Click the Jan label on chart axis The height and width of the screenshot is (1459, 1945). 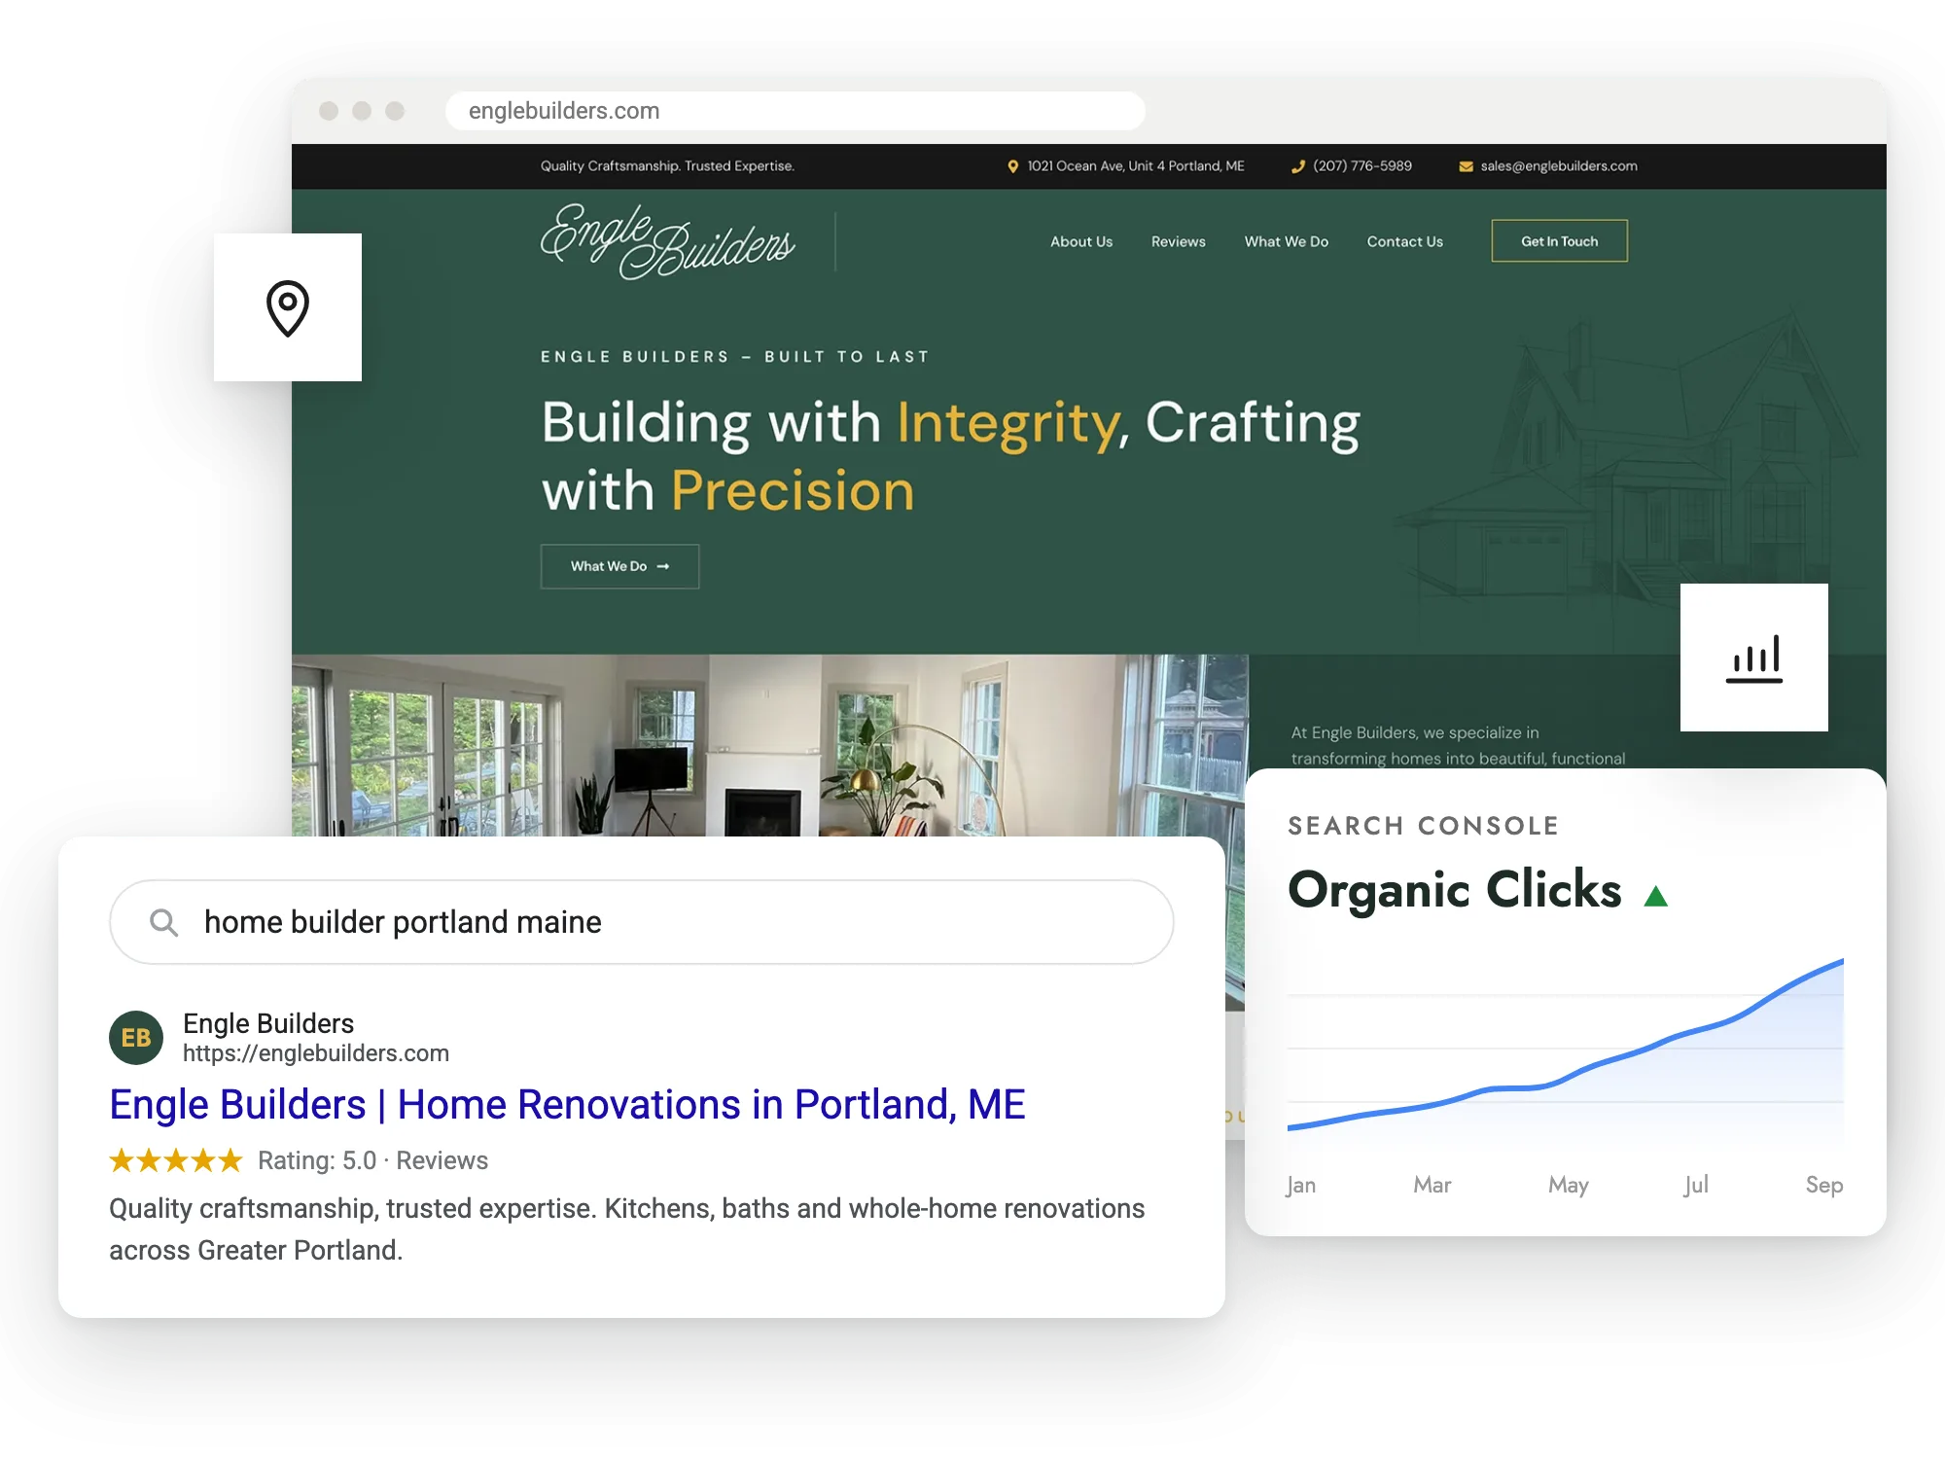[x=1301, y=1185]
